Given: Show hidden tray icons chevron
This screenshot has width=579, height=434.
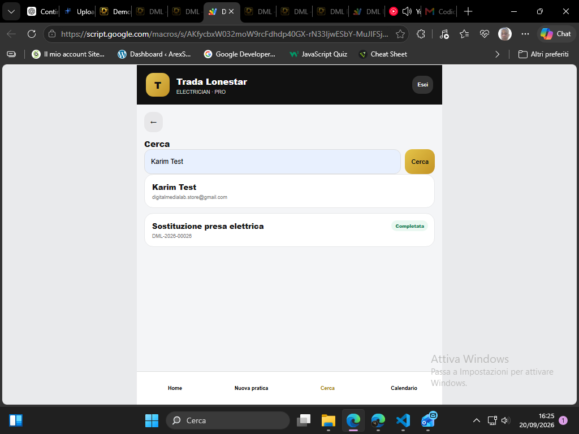Looking at the screenshot, I should click(x=477, y=420).
